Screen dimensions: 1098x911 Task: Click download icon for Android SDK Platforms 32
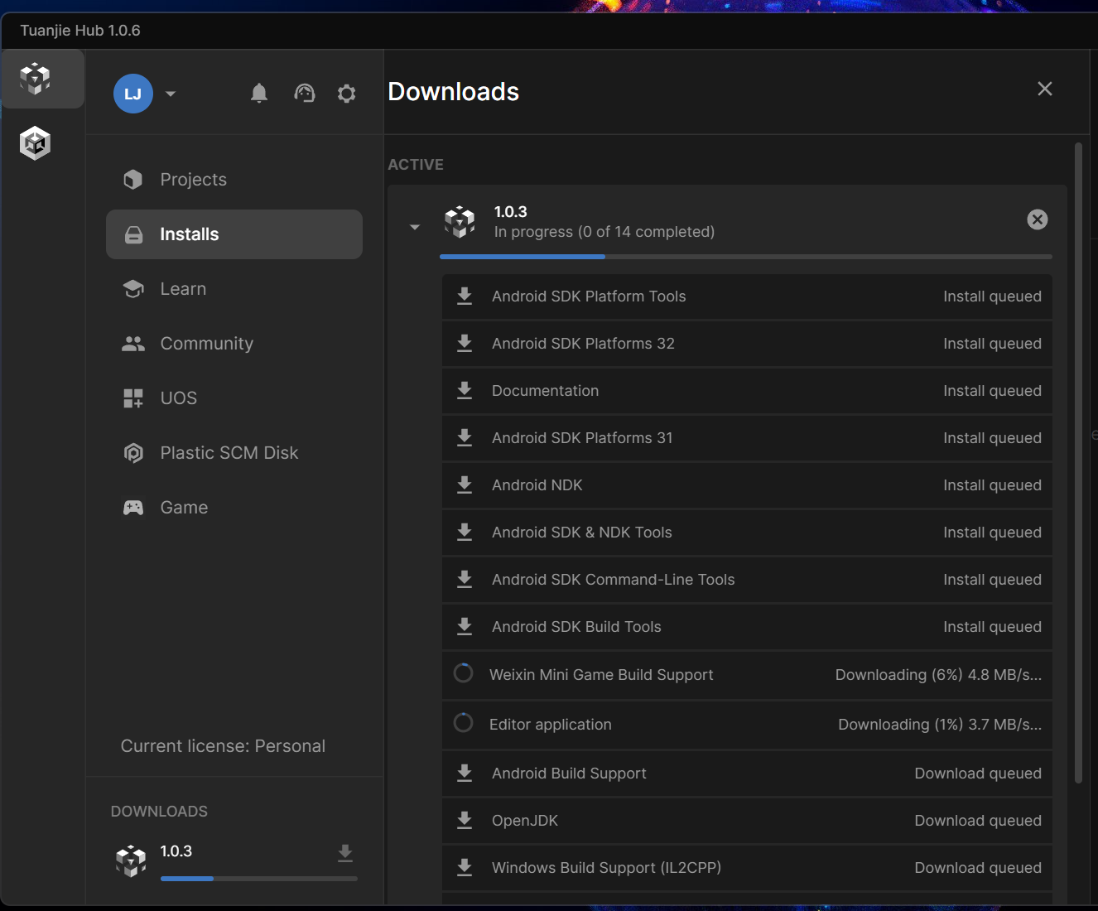(x=465, y=344)
